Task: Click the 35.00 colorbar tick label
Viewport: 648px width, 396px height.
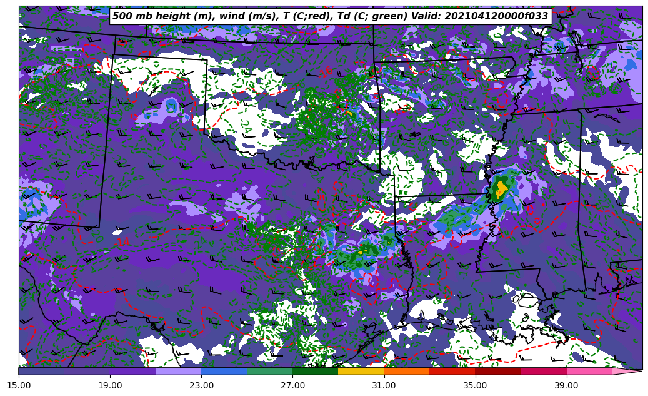Action: 475,385
